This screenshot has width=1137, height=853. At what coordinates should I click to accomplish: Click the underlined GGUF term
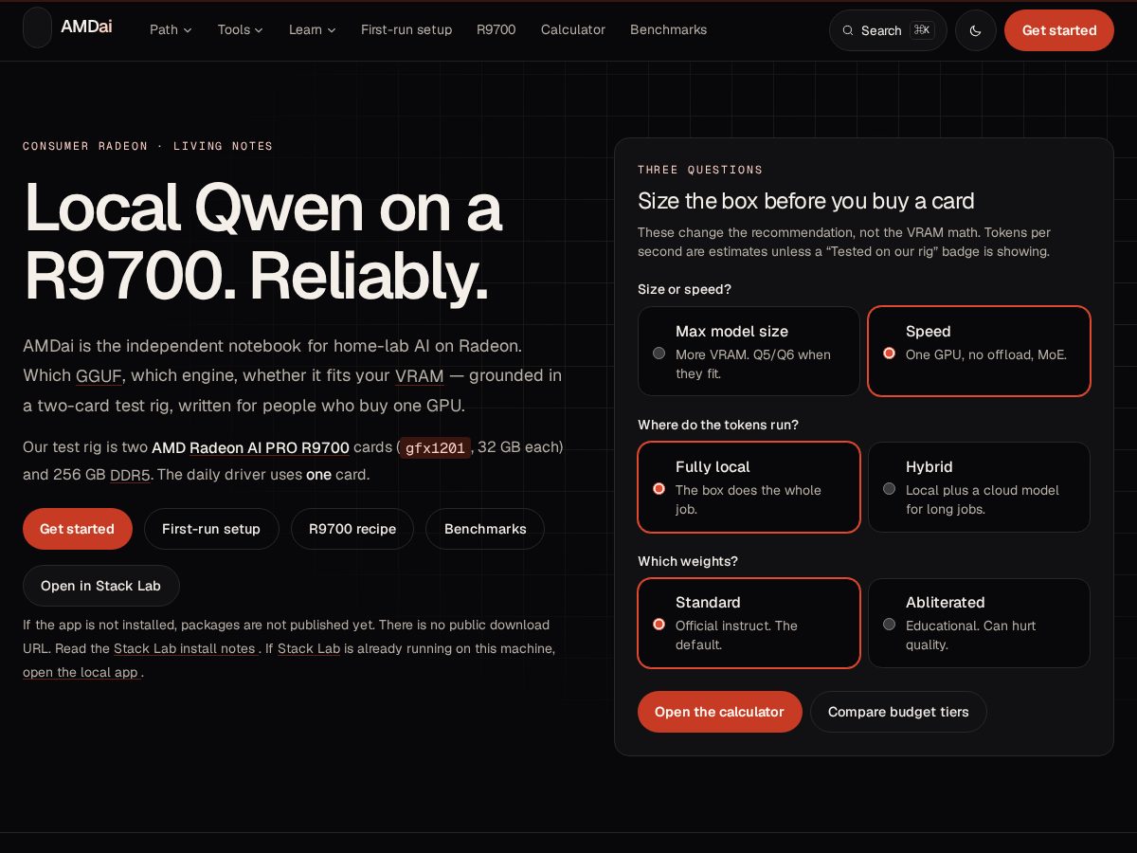pos(99,375)
